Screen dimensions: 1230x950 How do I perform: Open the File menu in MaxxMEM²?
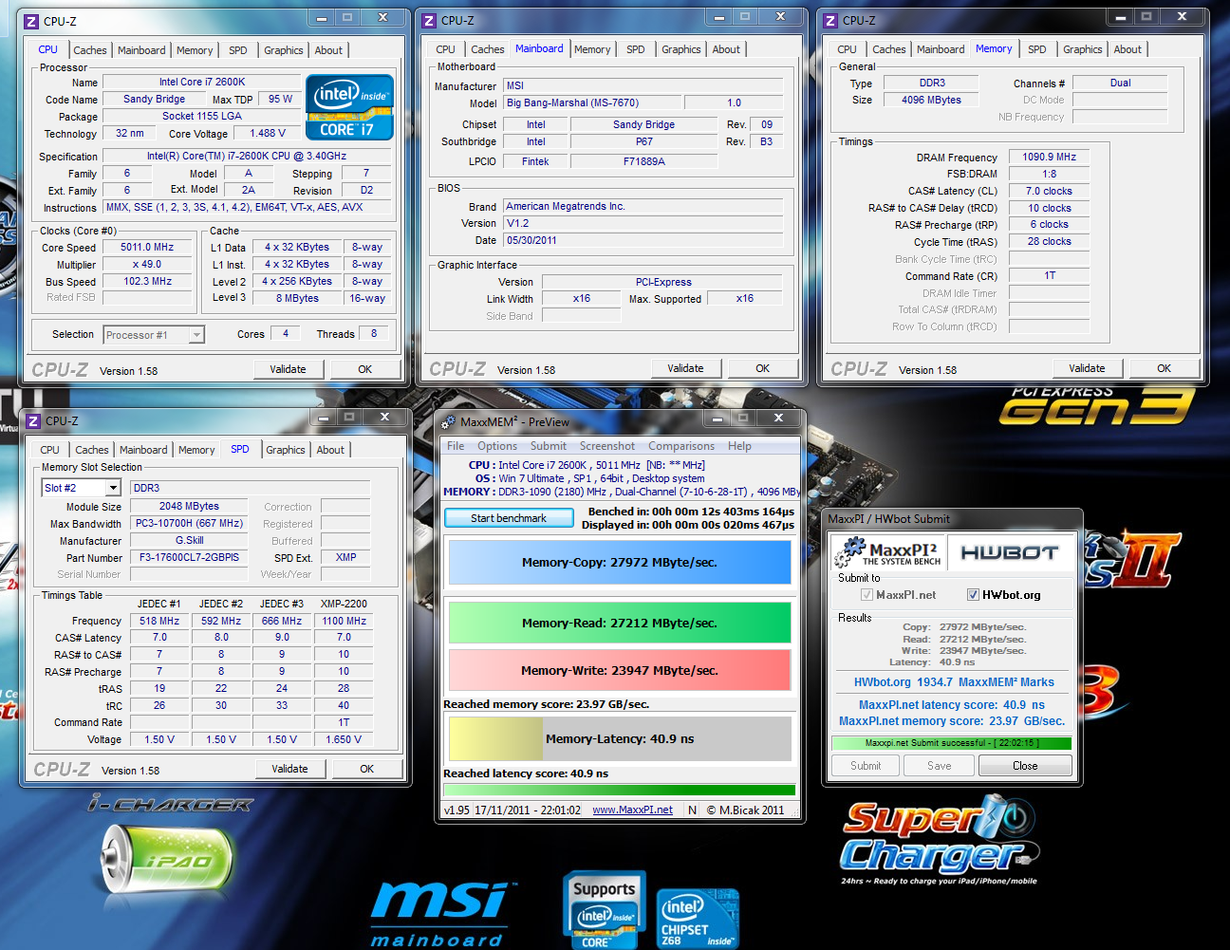pos(456,446)
